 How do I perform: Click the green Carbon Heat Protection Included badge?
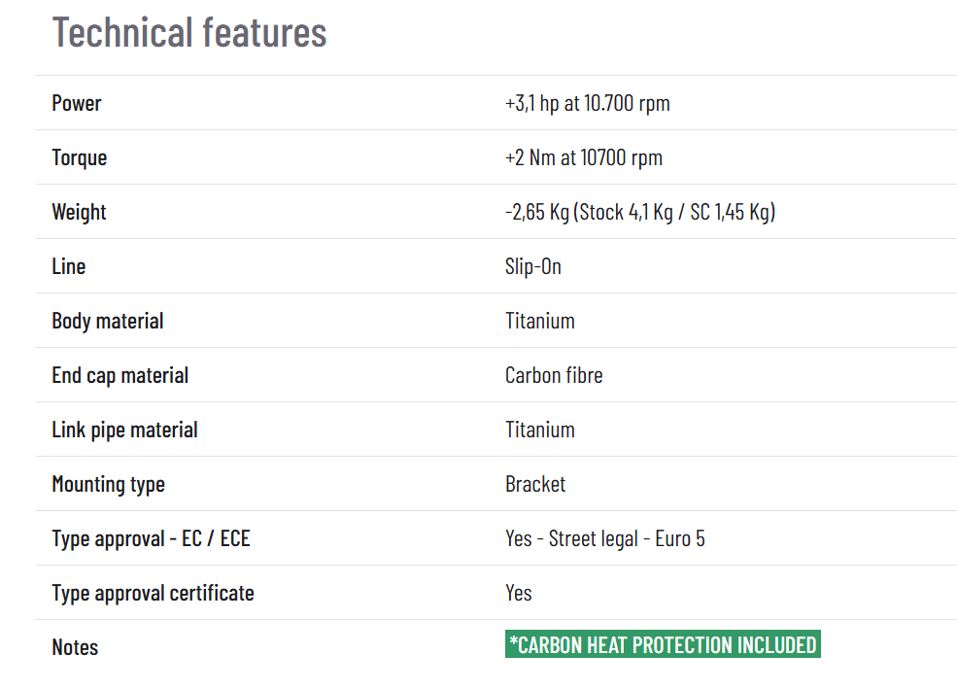point(663,645)
